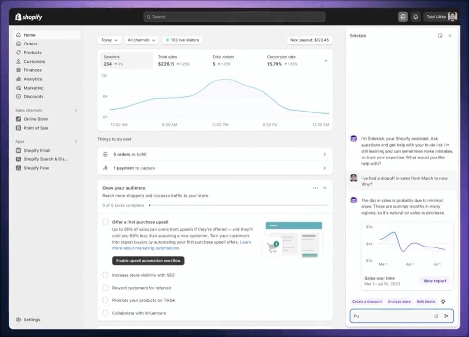This screenshot has width=469, height=337.
Task: Check the Promote your products on Tiktok task
Action: [105, 301]
